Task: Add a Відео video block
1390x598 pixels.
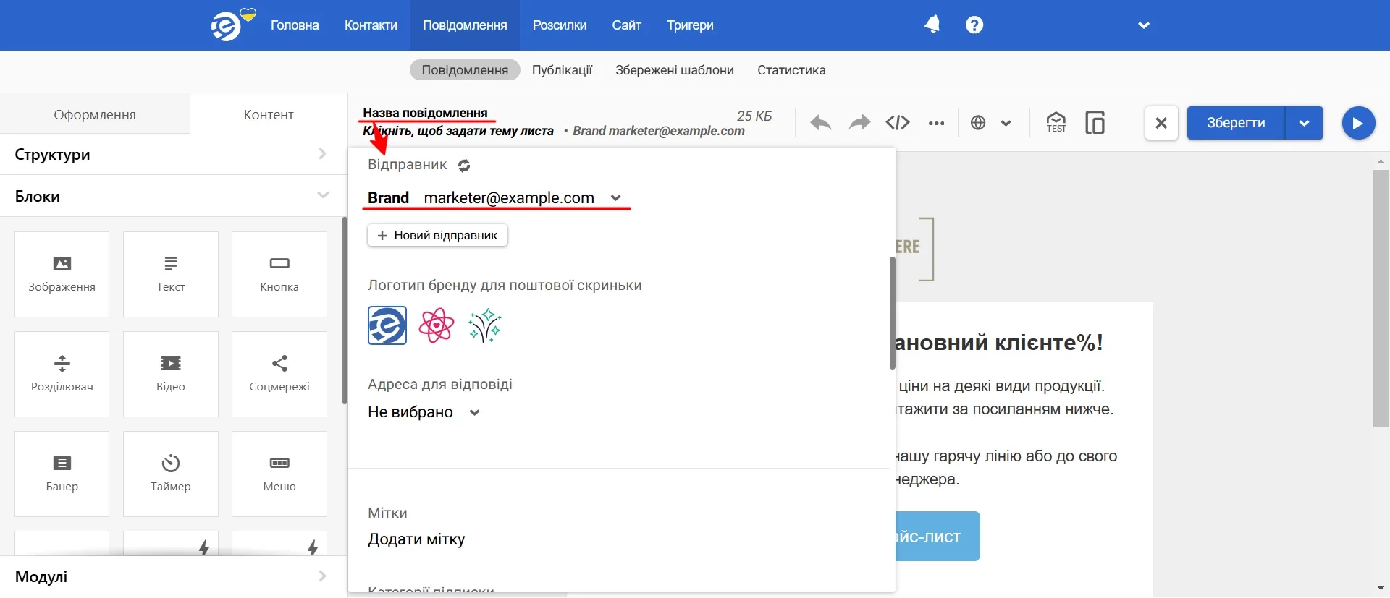Action: tap(171, 374)
